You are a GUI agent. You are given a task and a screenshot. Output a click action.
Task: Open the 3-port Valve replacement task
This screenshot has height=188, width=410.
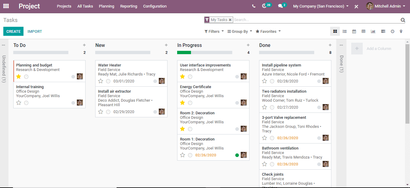[x=295, y=128]
